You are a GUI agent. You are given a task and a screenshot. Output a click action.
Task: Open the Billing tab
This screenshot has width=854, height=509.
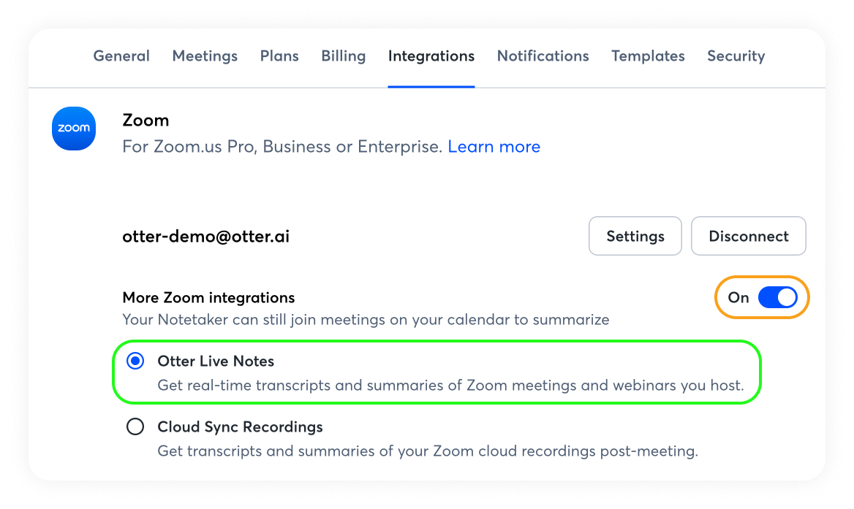click(343, 56)
